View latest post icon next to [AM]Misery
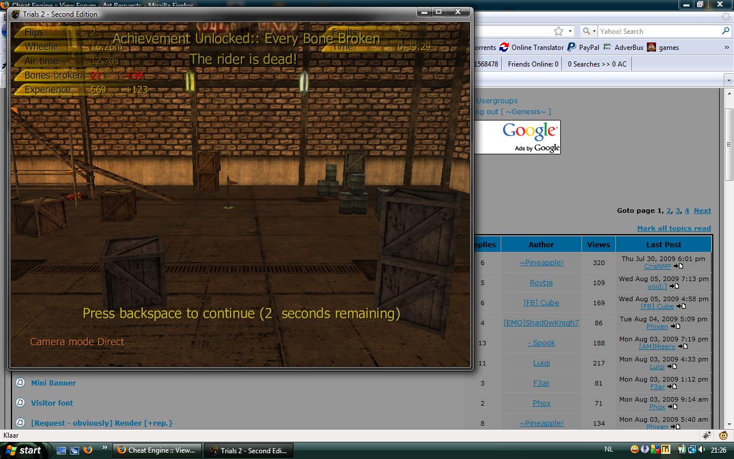 coord(683,347)
